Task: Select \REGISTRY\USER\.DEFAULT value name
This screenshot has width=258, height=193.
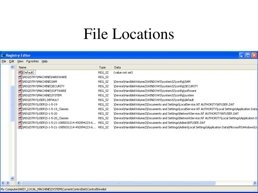Action: click(x=41, y=100)
